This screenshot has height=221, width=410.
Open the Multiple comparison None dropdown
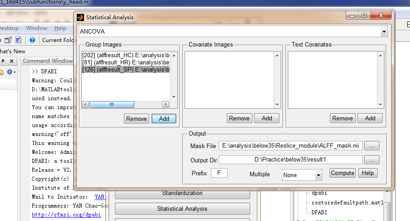click(318, 175)
